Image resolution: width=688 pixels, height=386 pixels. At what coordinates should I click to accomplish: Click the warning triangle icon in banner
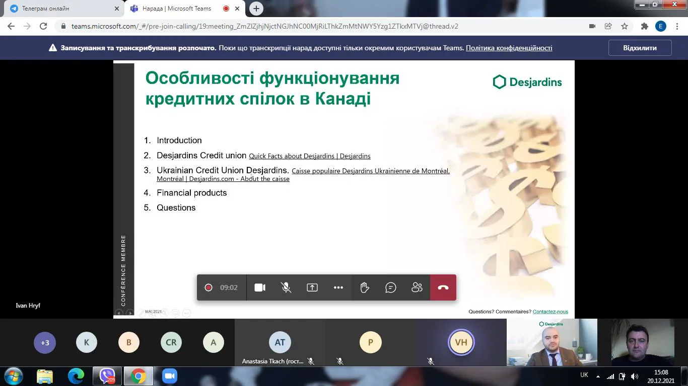pos(52,48)
